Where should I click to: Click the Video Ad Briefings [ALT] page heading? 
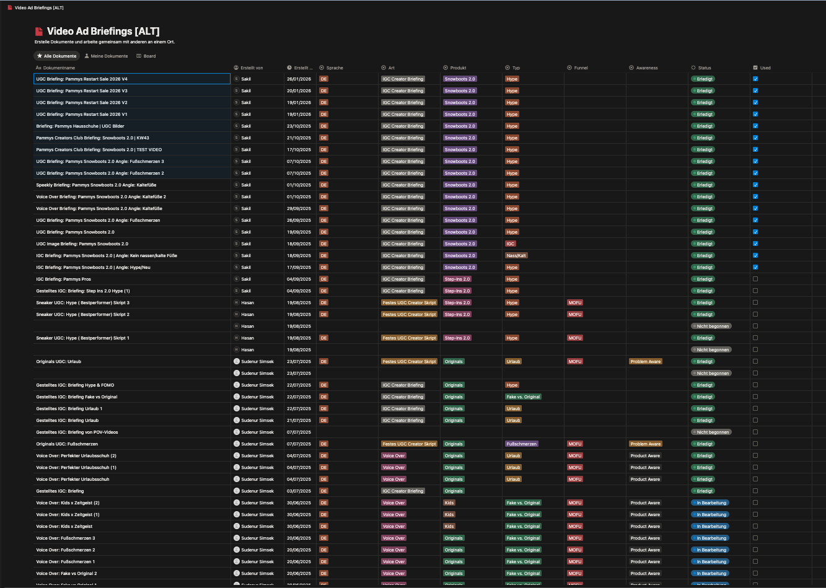click(x=103, y=32)
